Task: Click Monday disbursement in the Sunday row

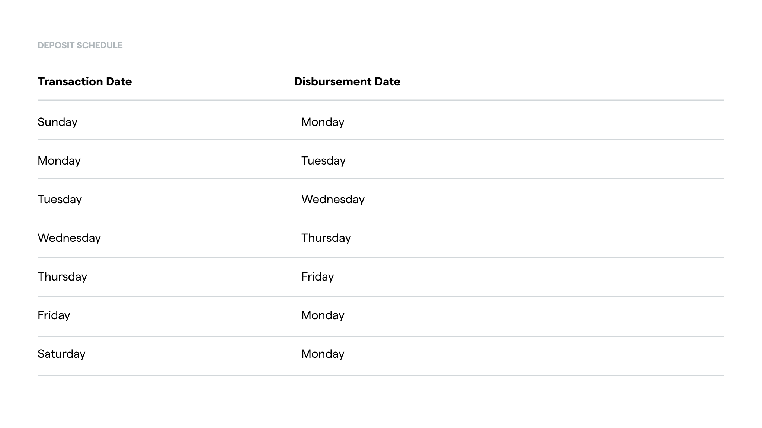Action: (323, 122)
